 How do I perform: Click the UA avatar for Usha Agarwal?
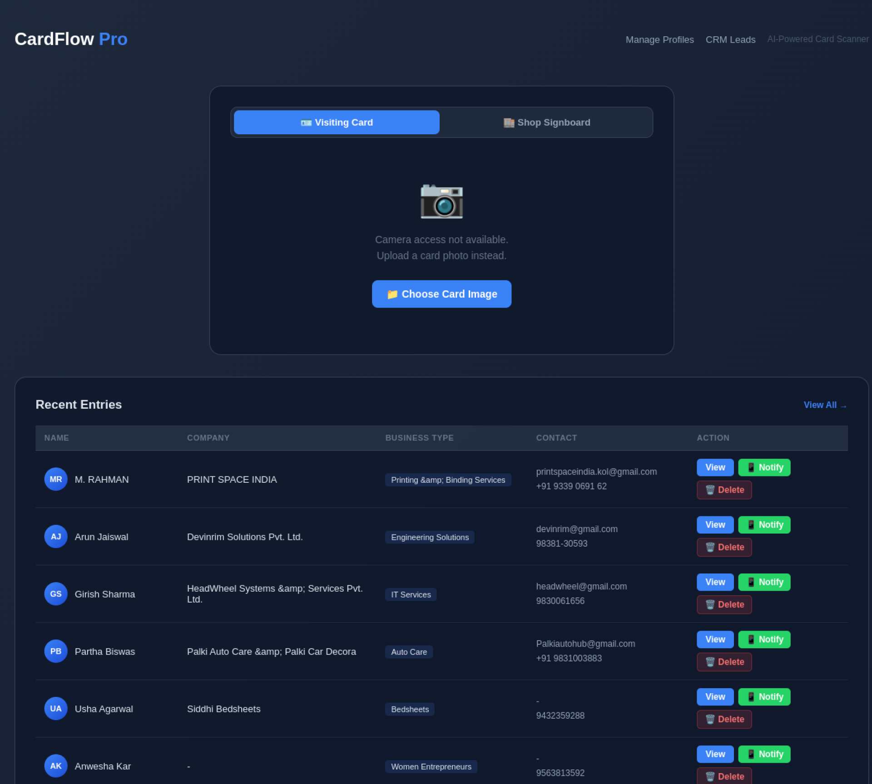pyautogui.click(x=56, y=708)
